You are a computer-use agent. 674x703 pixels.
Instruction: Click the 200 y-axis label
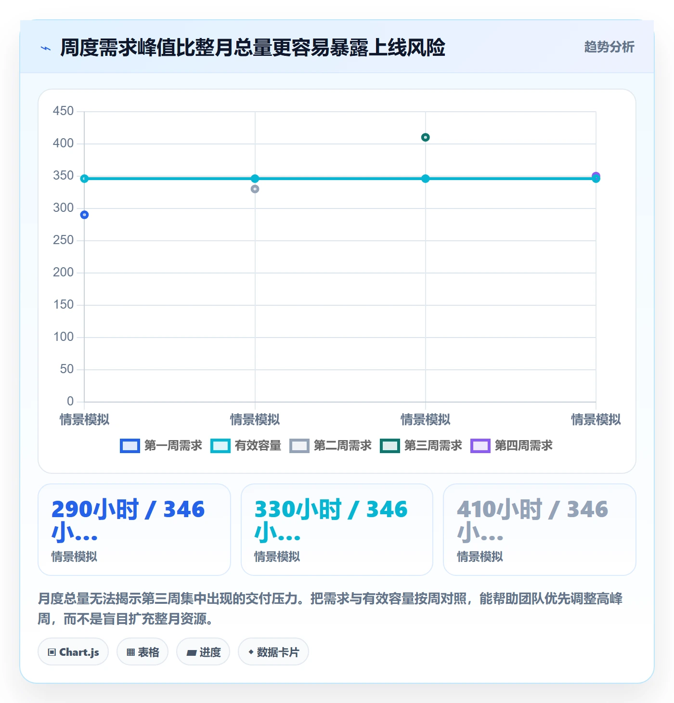click(63, 273)
